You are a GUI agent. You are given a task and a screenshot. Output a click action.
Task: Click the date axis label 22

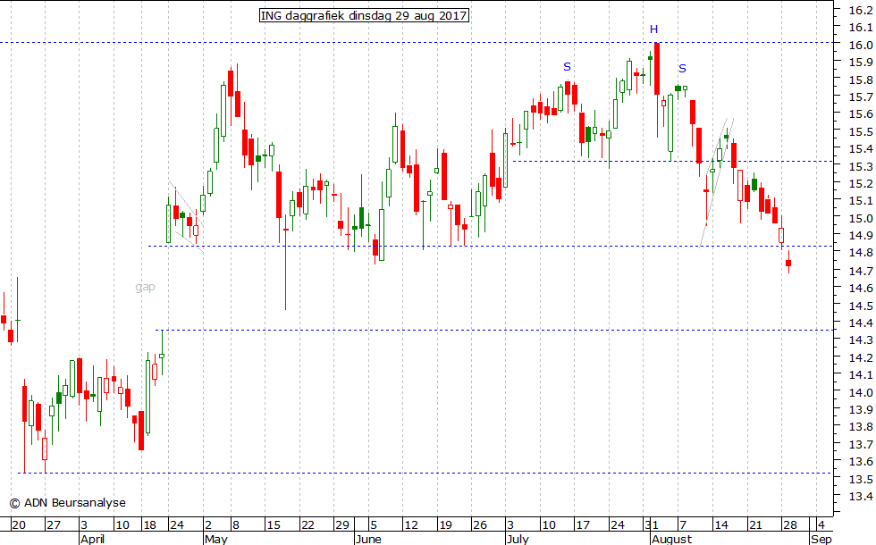click(x=307, y=525)
